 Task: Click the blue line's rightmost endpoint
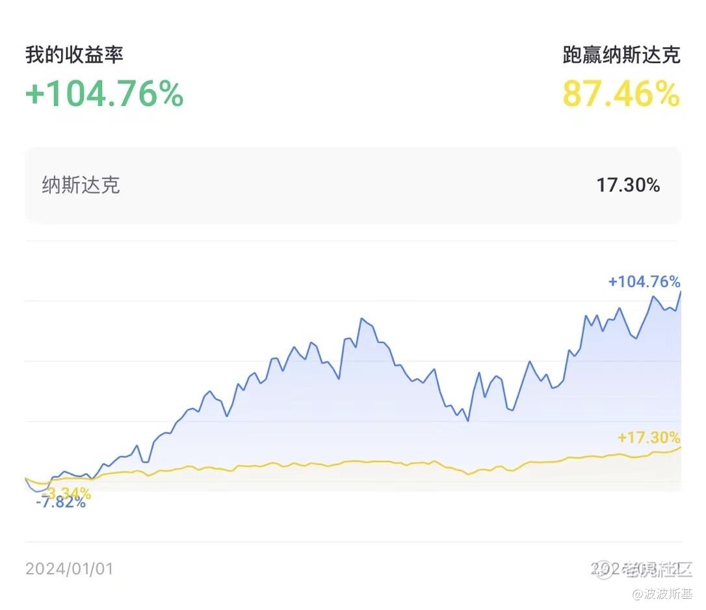(681, 292)
